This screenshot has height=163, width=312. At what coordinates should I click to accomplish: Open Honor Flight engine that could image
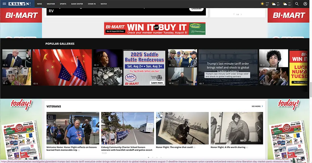click(182, 128)
